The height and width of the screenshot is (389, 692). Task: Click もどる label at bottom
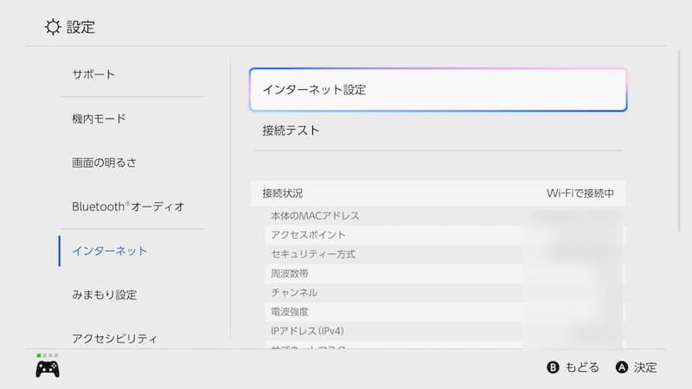pyautogui.click(x=582, y=367)
